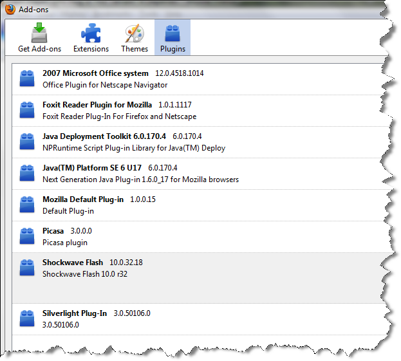The image size is (401, 361).
Task: Click version number 1.0.0.15
Action: click(143, 199)
